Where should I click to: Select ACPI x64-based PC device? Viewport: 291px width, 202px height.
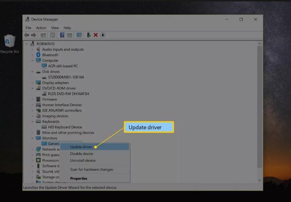click(63, 66)
